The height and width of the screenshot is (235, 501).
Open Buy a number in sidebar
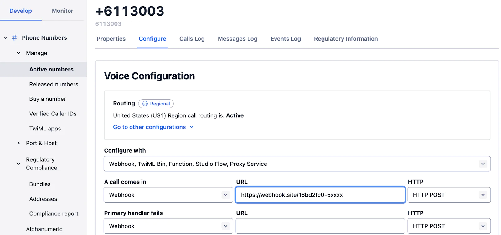[x=48, y=99]
